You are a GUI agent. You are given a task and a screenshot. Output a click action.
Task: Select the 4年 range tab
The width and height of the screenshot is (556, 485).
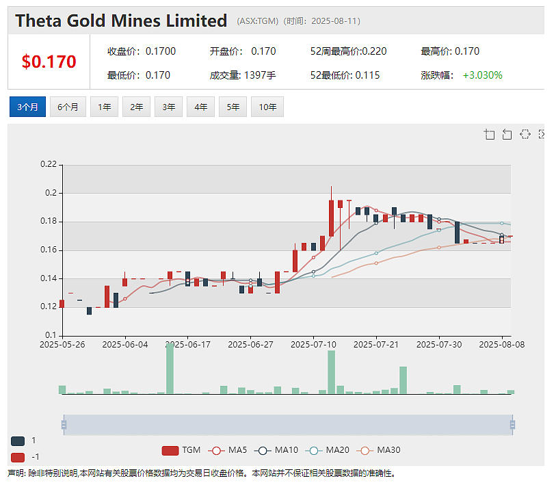[x=200, y=107]
